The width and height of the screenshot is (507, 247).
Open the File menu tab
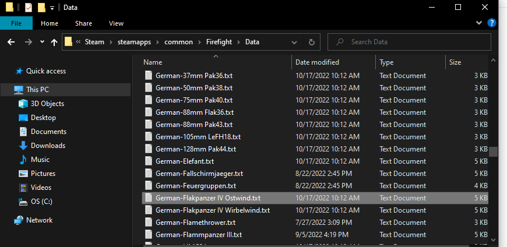click(16, 23)
